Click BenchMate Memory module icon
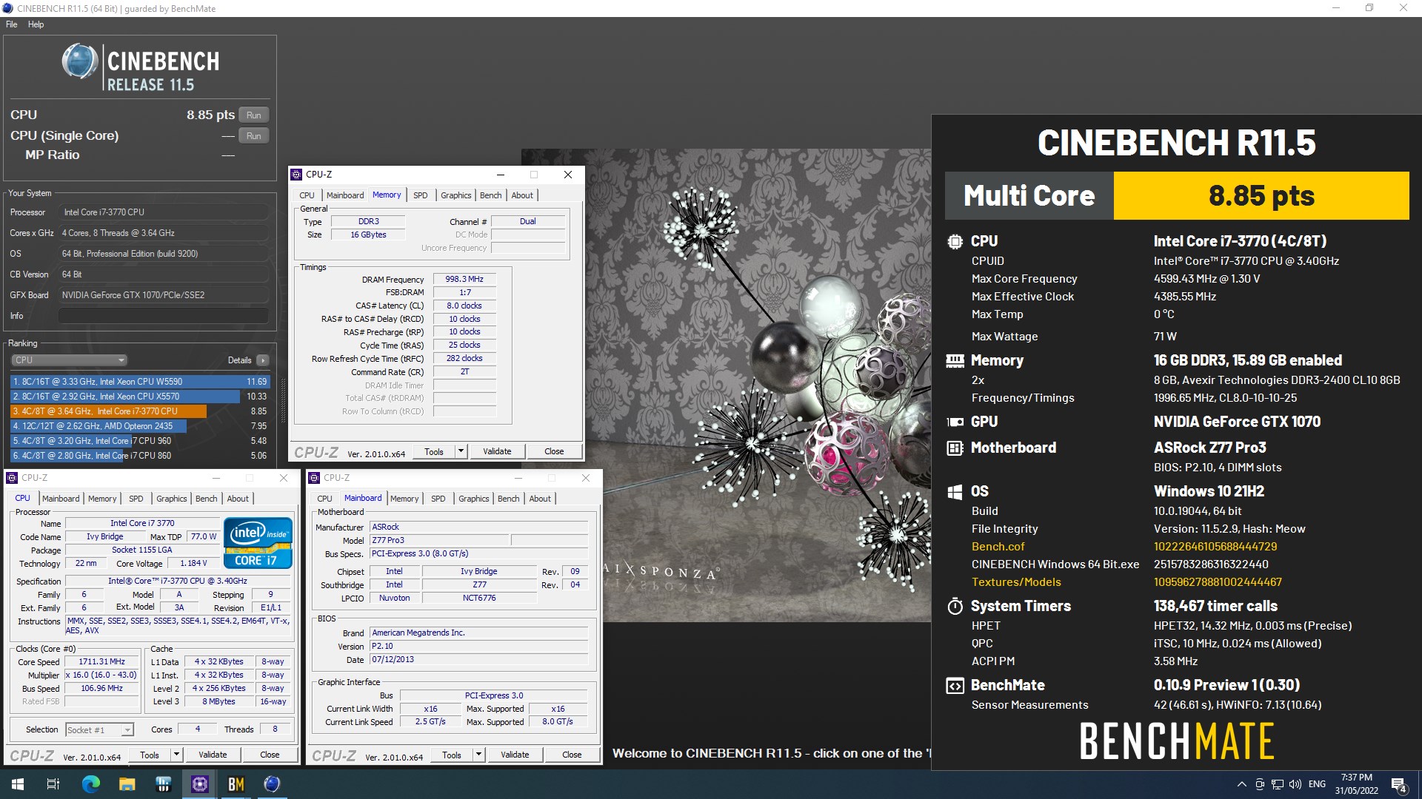 point(955,361)
